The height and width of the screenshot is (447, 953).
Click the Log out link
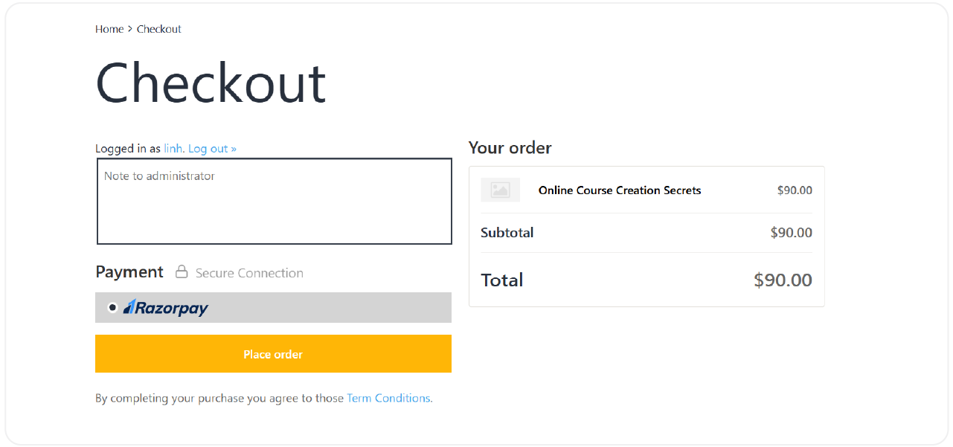[212, 149]
